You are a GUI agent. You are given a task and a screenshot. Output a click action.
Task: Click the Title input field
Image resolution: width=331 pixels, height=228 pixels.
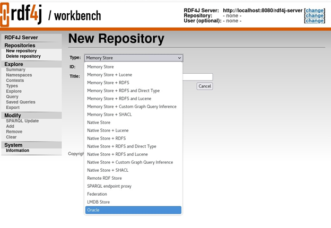coord(197,77)
